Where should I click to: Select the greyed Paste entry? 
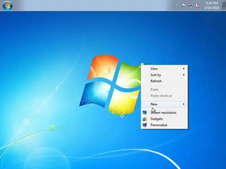(x=164, y=90)
